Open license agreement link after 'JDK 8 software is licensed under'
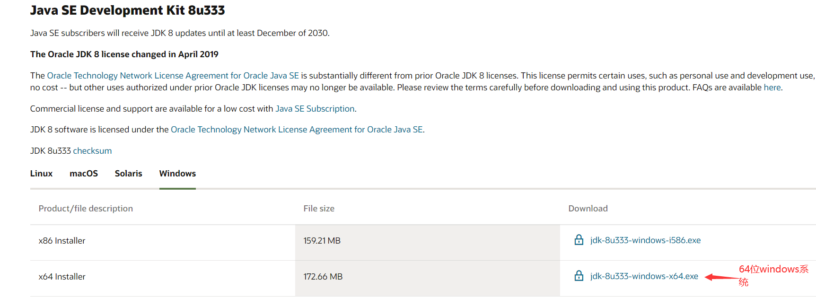This screenshot has height=298, width=816. tap(297, 130)
